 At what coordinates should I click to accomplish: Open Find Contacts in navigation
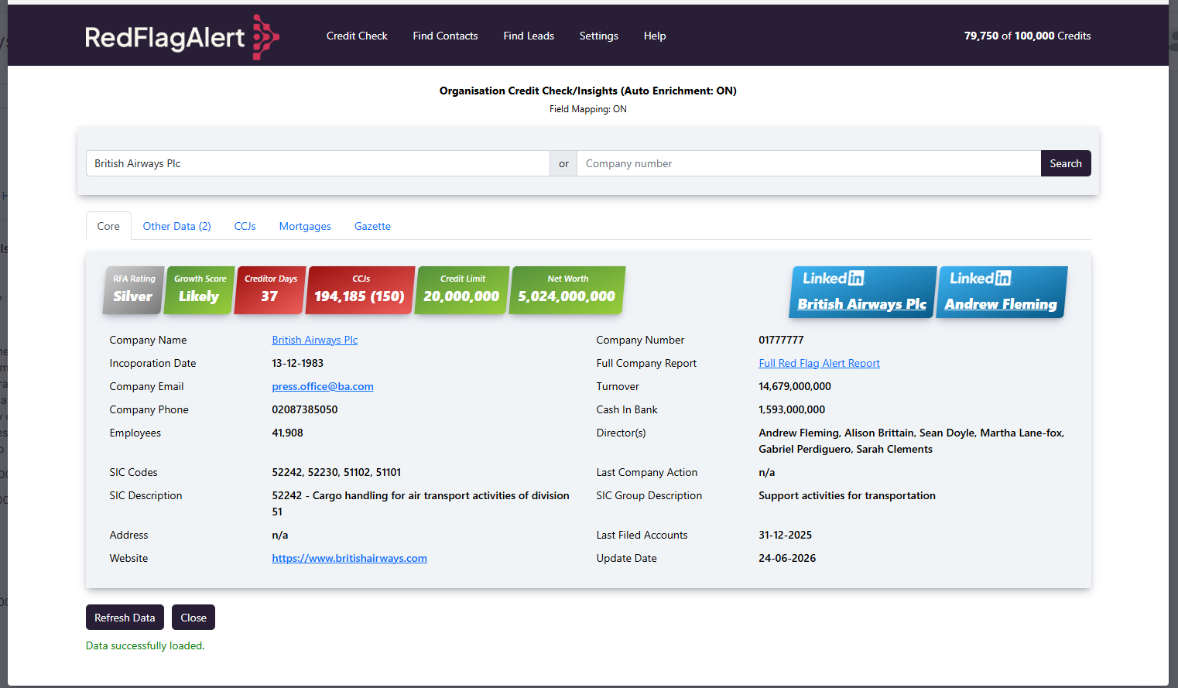point(445,36)
